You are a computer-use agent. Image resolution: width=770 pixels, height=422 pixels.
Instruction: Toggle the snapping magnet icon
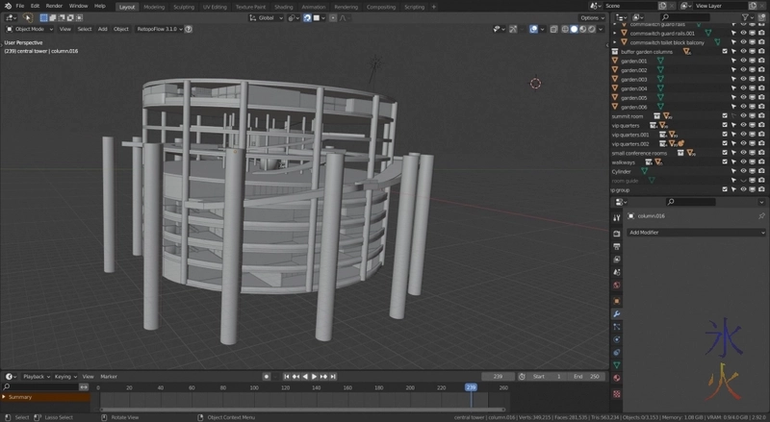(306, 17)
